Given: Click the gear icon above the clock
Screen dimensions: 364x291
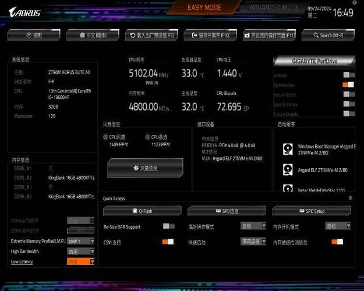Looking at the screenshot, I should [355, 2].
